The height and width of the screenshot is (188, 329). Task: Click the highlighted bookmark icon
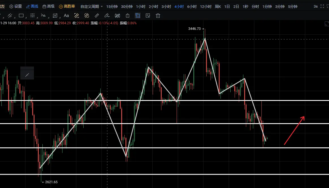138,16
